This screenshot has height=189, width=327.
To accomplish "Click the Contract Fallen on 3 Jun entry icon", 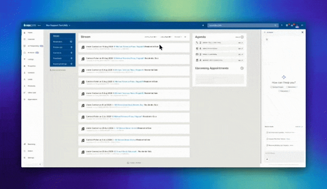I will point(83,141).
